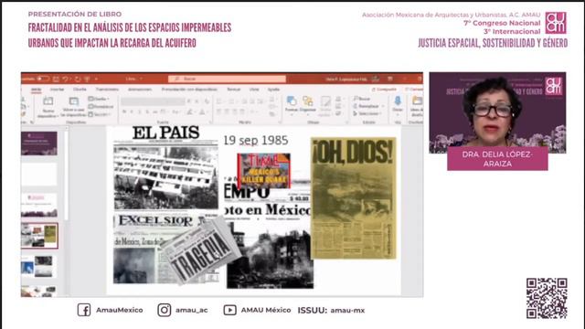Select the highlighted newspaper collage slide thumbnail
The height and width of the screenshot is (329, 585).
coord(39,236)
